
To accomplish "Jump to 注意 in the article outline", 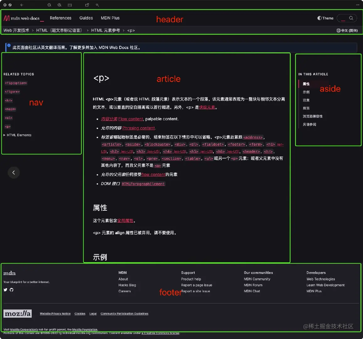I will tap(306, 100).
